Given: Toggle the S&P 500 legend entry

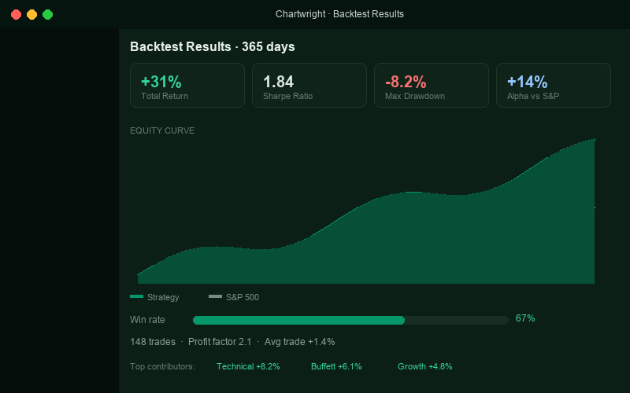Looking at the screenshot, I should click(234, 297).
